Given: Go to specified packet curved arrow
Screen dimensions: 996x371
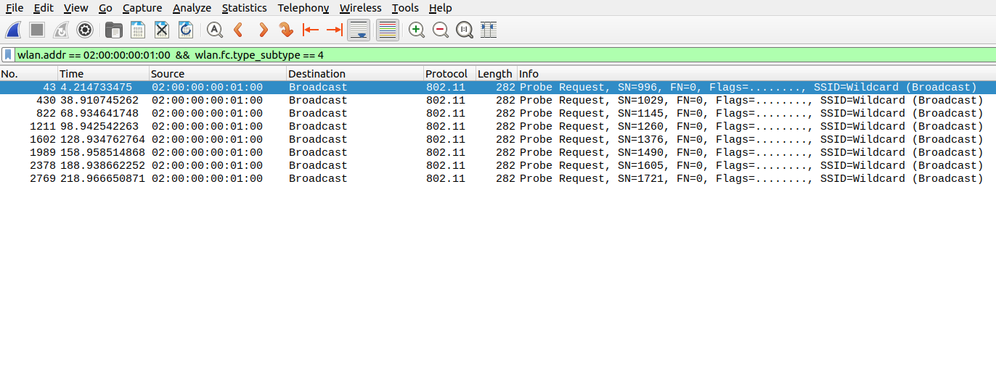Looking at the screenshot, I should [x=286, y=30].
